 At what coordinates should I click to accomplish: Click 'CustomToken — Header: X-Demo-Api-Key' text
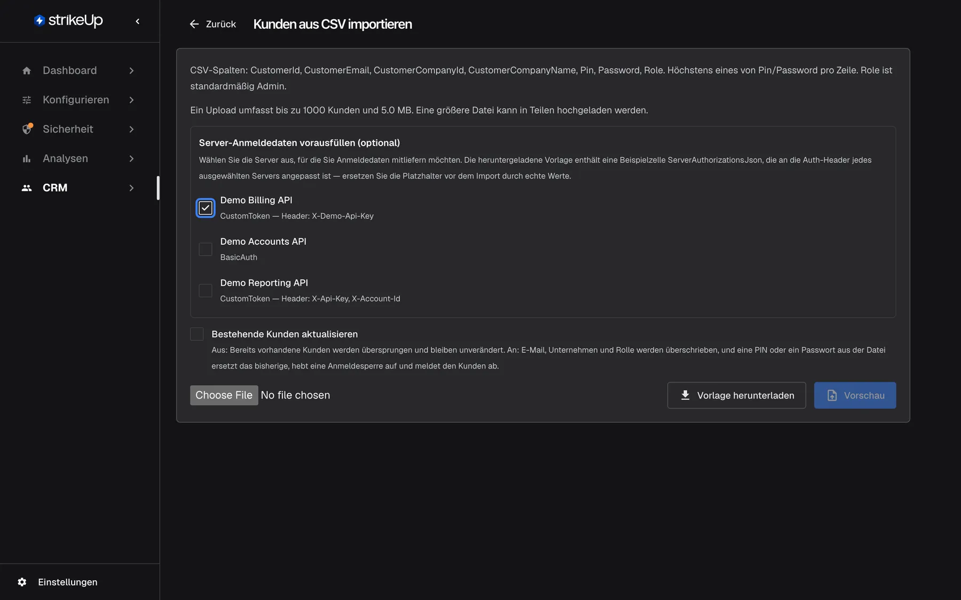pyautogui.click(x=297, y=216)
